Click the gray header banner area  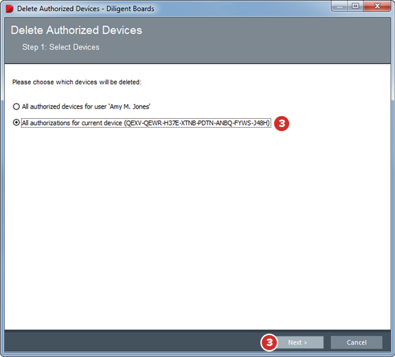pyautogui.click(x=198, y=41)
